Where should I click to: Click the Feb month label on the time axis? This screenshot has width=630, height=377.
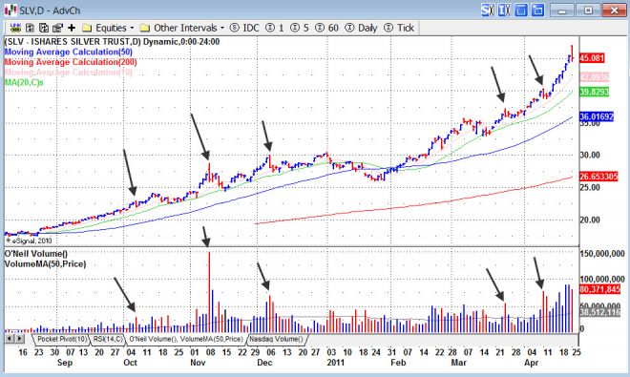398,363
